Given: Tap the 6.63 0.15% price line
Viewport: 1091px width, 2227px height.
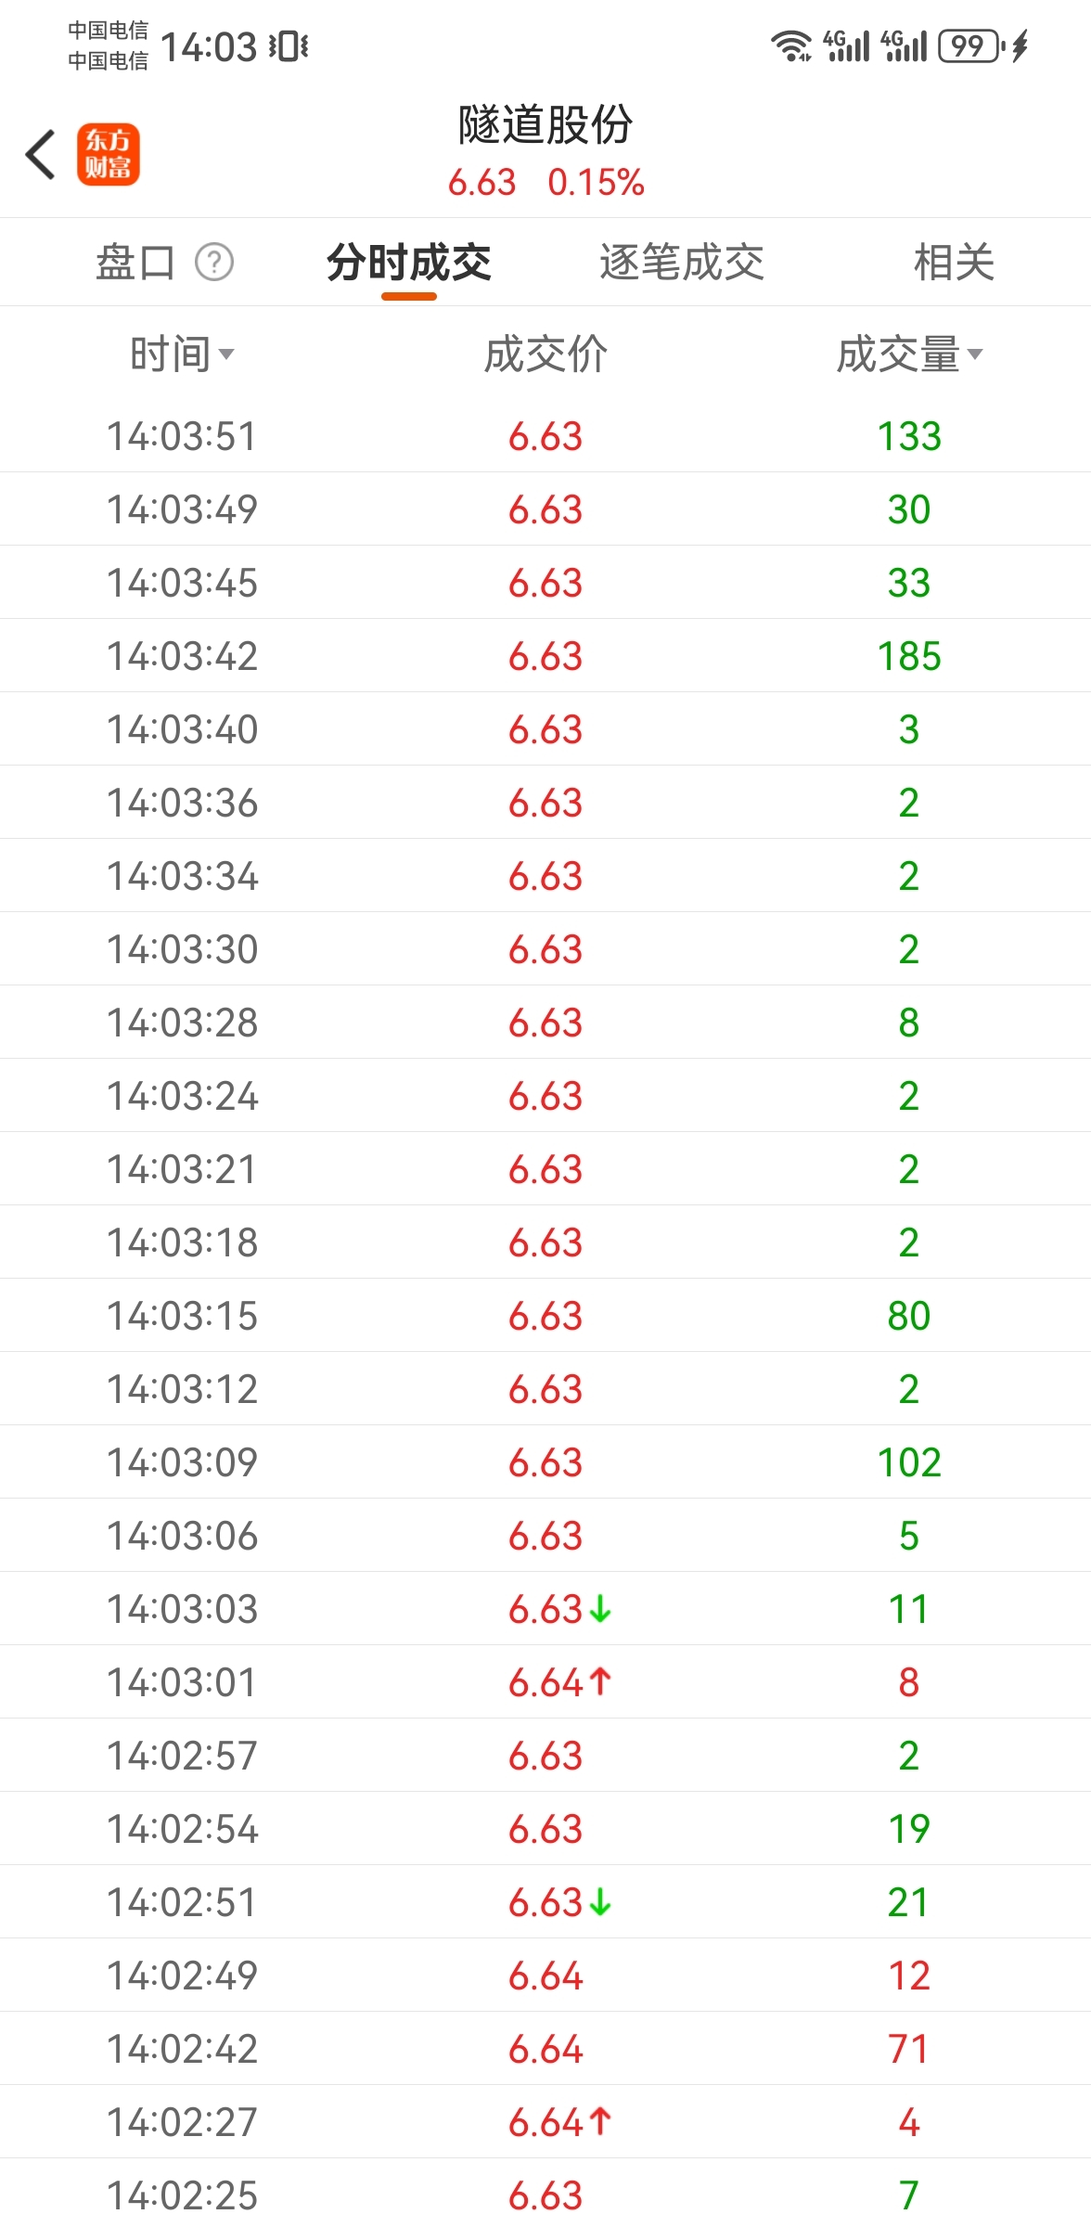Looking at the screenshot, I should pyautogui.click(x=545, y=182).
